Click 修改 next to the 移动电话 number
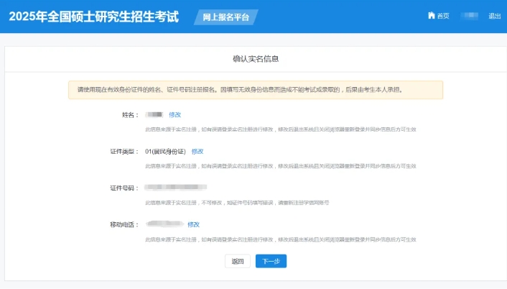Viewport: 507px width, 289px height. coord(193,224)
